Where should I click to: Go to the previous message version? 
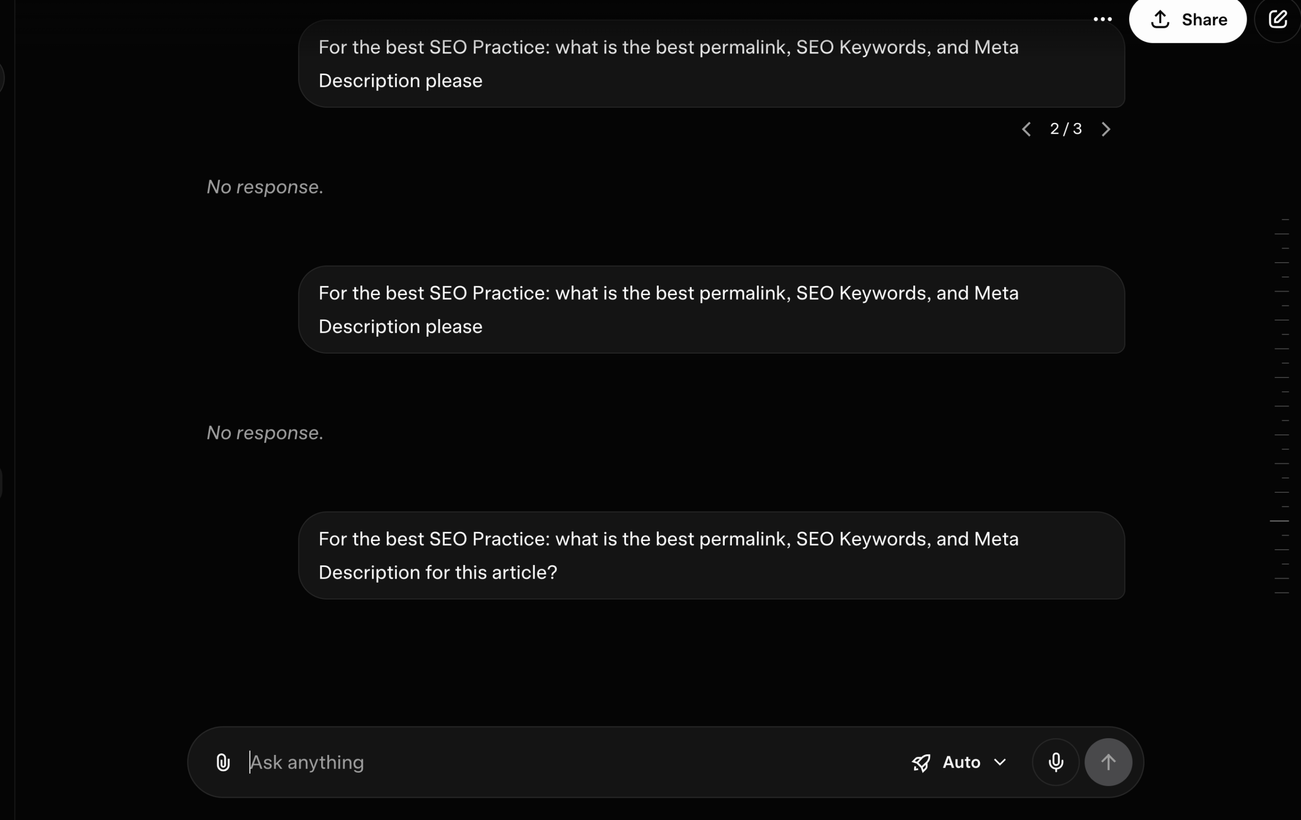[x=1027, y=129]
